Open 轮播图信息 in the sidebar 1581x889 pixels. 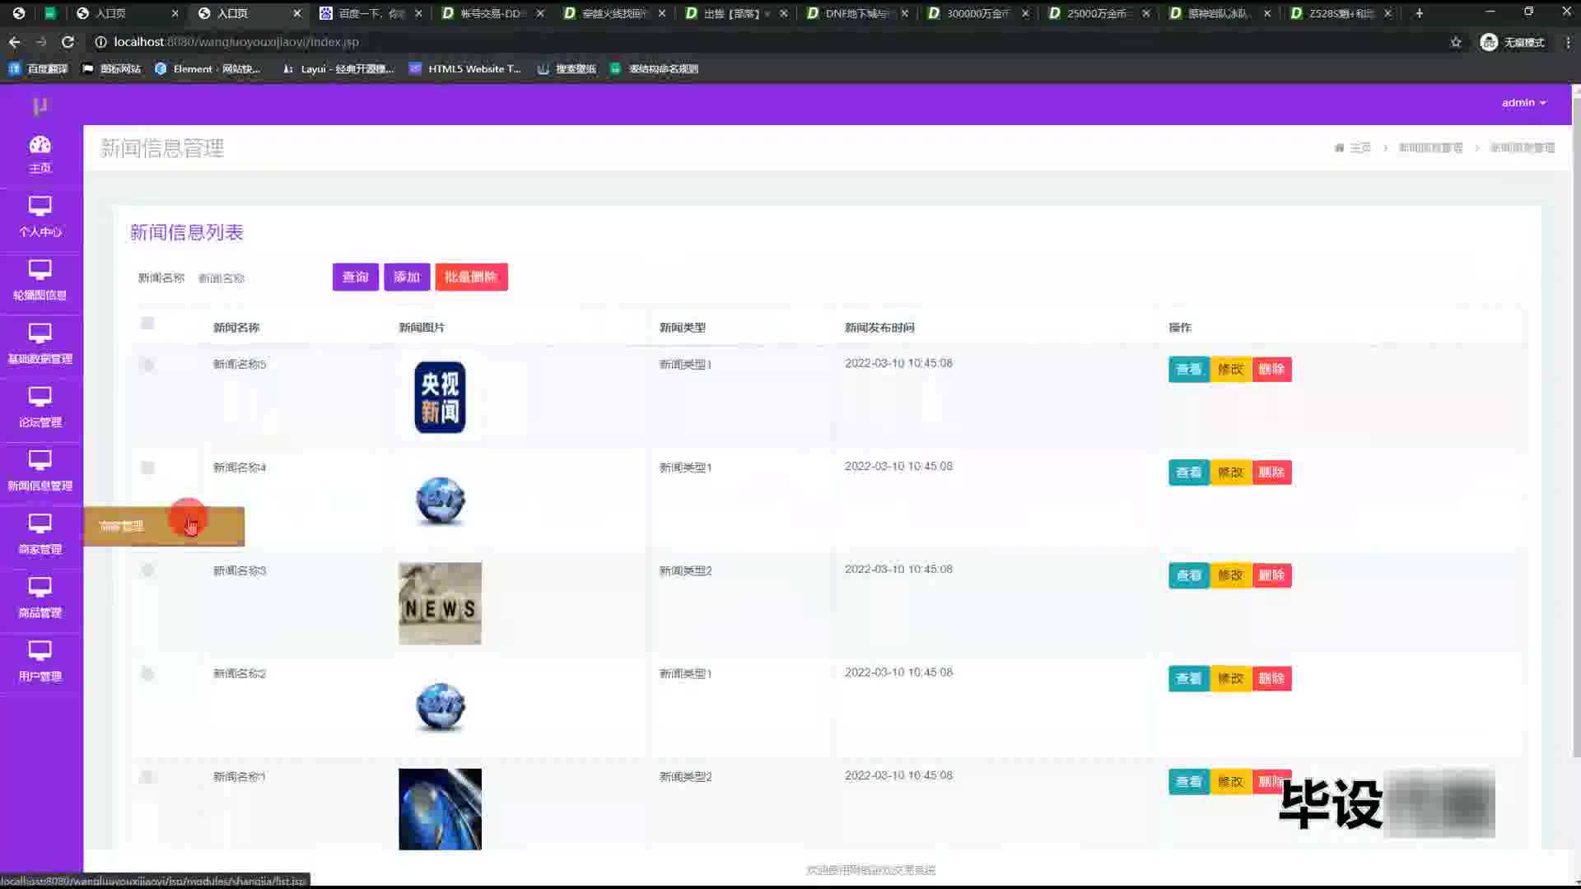40,281
